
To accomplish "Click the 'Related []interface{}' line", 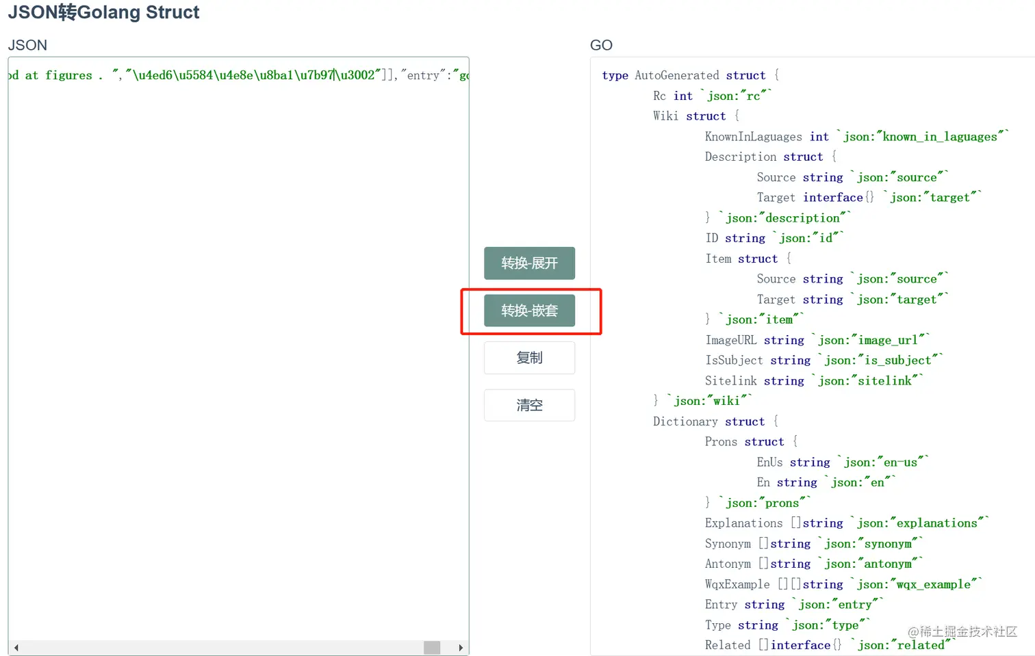I will [x=830, y=645].
